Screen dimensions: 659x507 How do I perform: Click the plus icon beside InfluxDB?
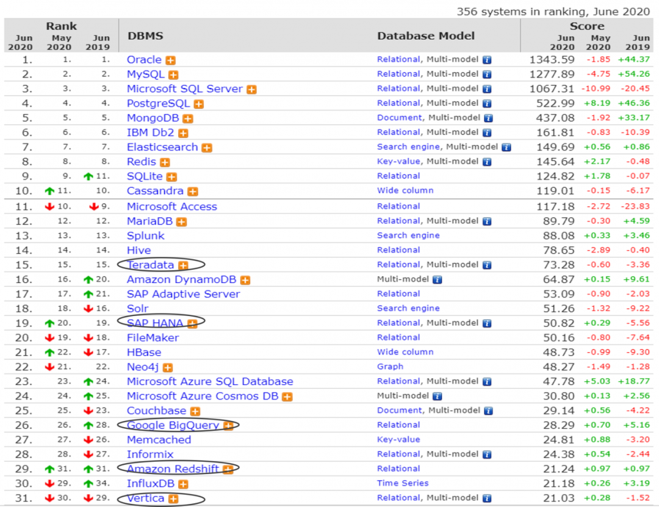tap(183, 484)
